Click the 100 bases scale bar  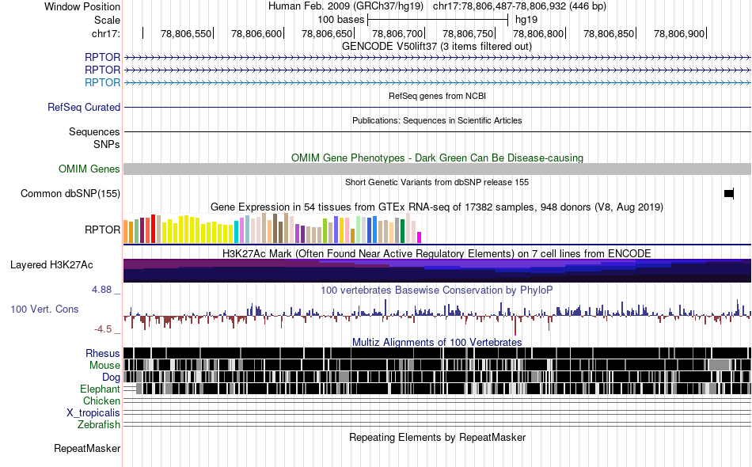[438, 20]
